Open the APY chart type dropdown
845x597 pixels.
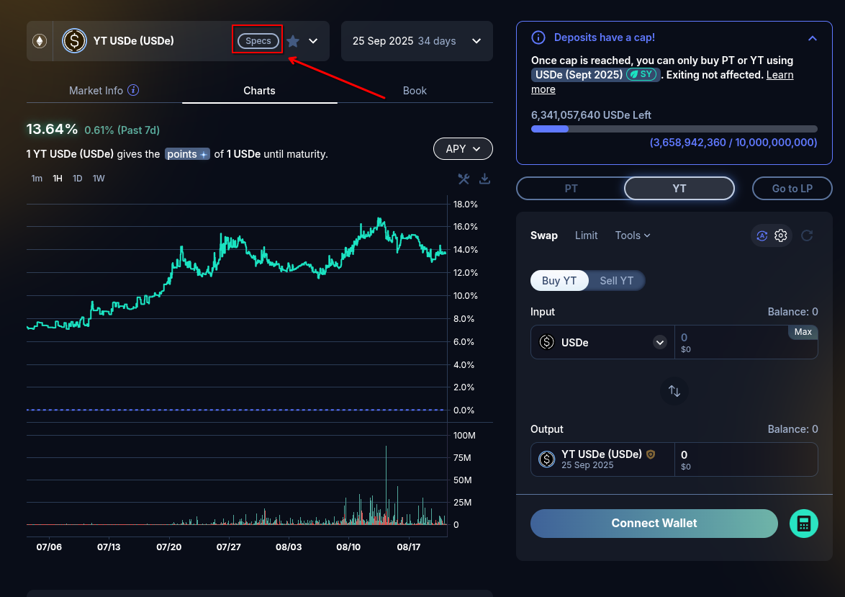(x=463, y=149)
